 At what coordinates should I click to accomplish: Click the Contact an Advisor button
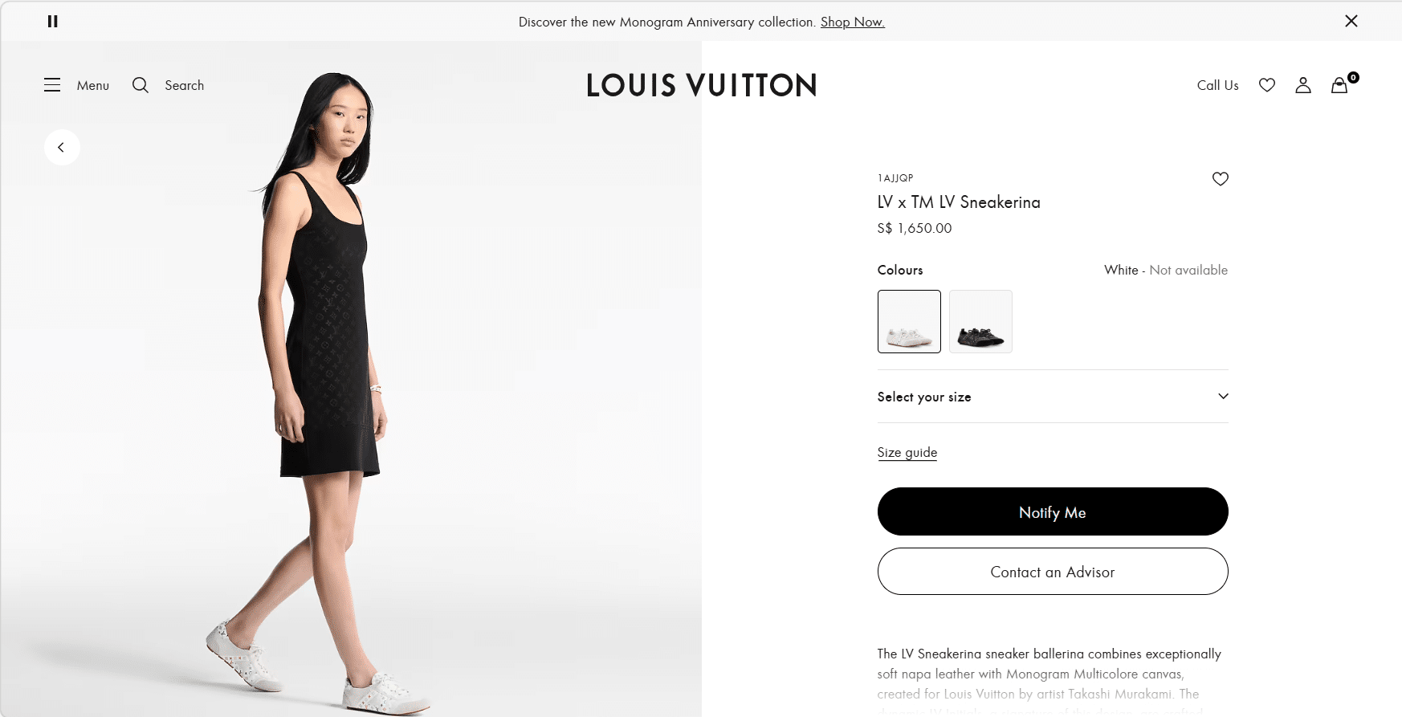1053,572
